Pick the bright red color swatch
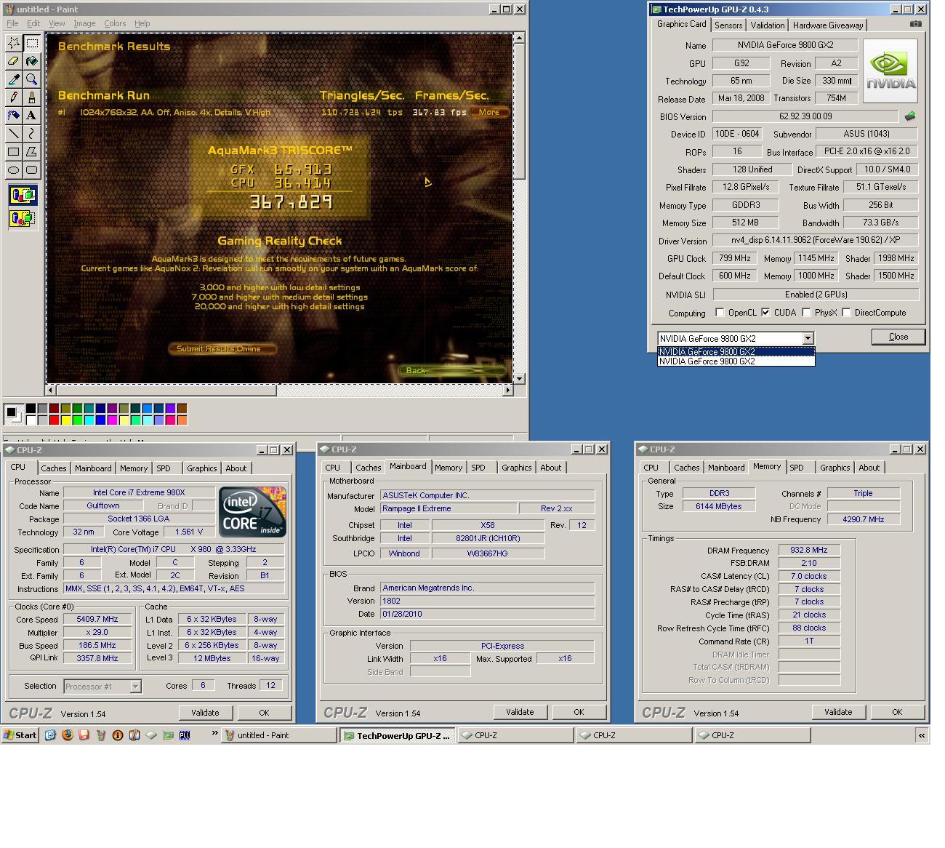The height and width of the screenshot is (848, 945). pyautogui.click(x=54, y=420)
